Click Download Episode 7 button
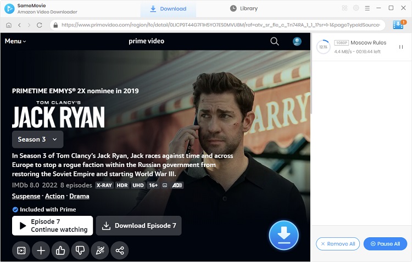The width and height of the screenshot is (412, 262). pyautogui.click(x=139, y=225)
